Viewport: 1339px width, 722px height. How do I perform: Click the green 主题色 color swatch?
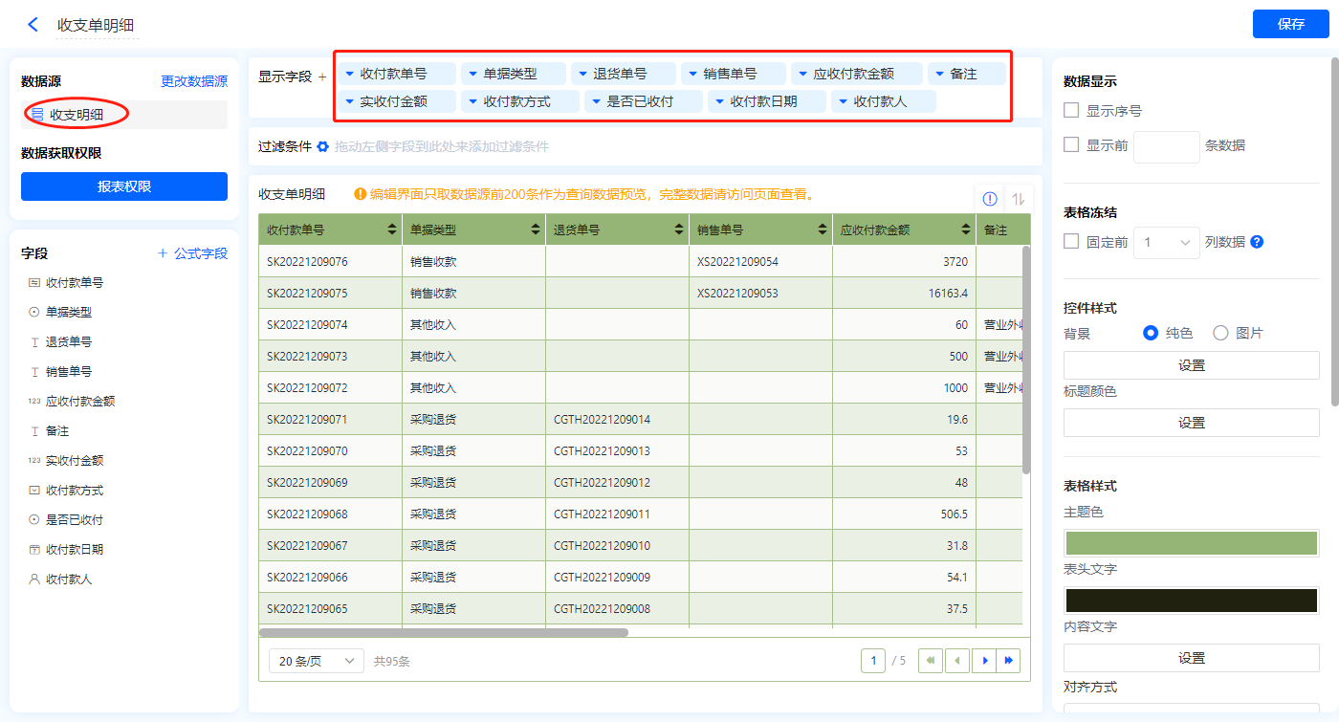click(1191, 542)
